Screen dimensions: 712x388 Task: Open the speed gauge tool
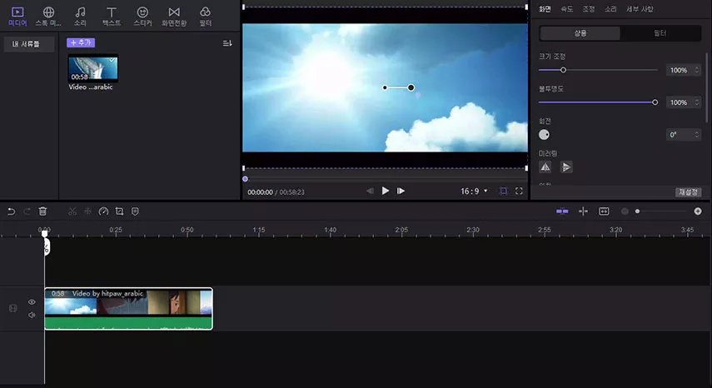pos(103,211)
